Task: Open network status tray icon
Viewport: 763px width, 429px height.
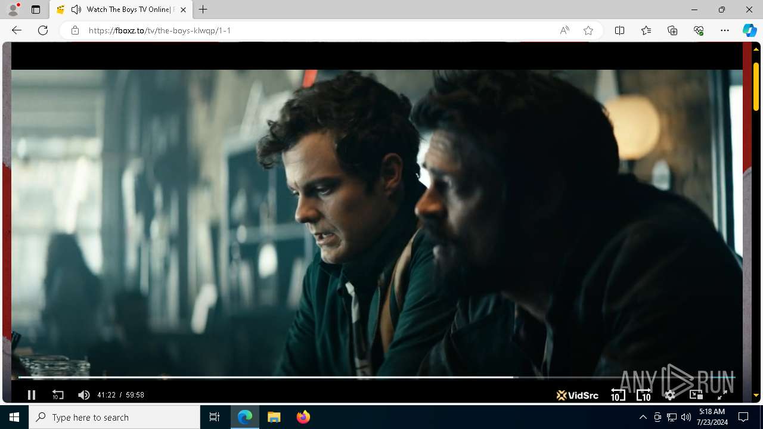Action: pyautogui.click(x=672, y=417)
